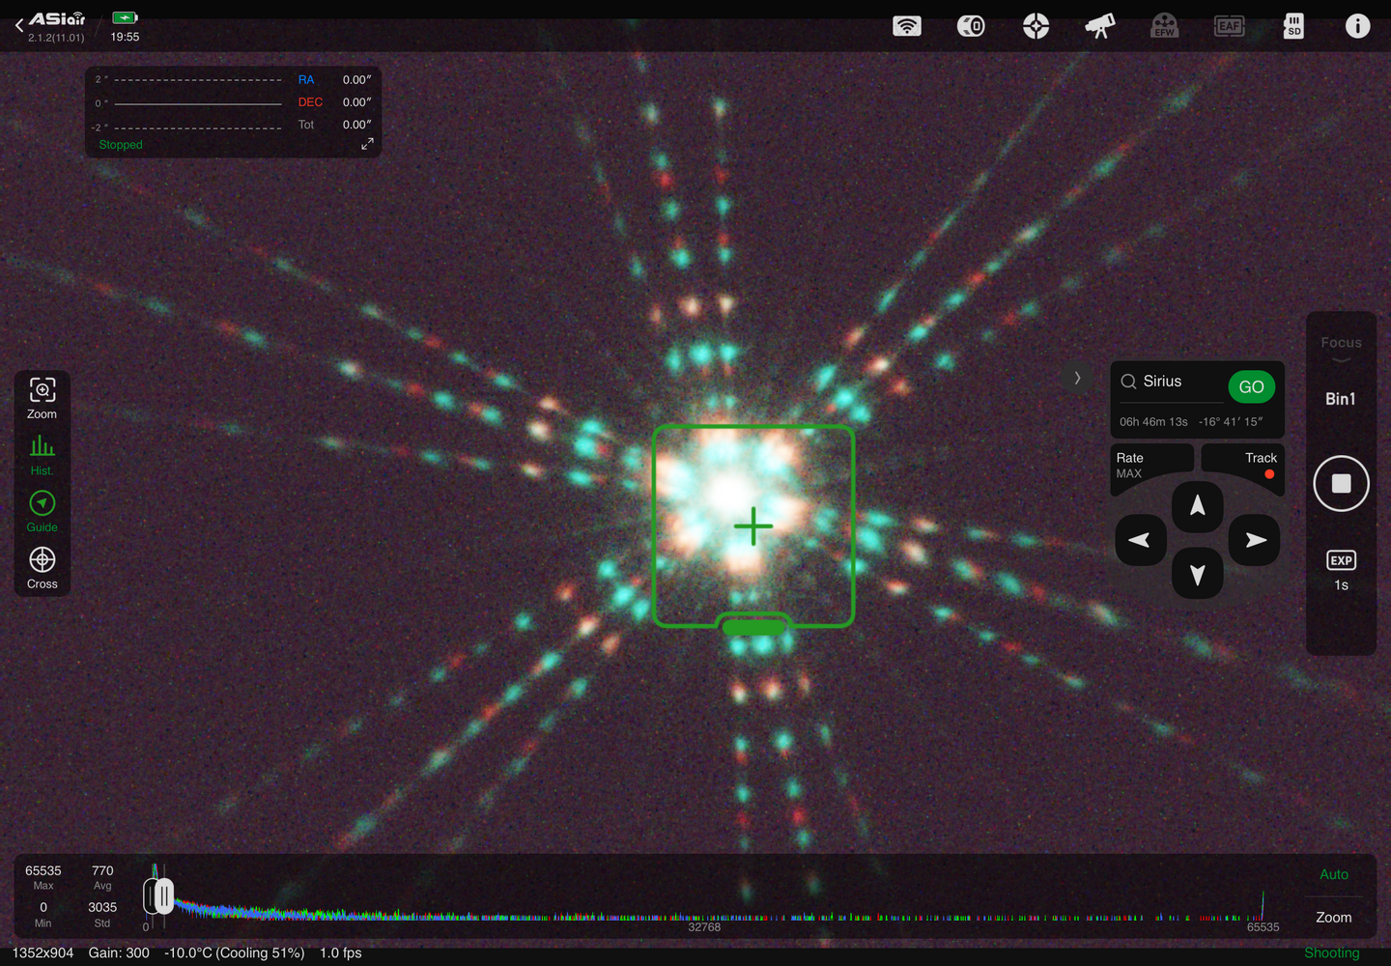The width and height of the screenshot is (1391, 966).
Task: Open the Focus mode selector
Action: point(1341,348)
